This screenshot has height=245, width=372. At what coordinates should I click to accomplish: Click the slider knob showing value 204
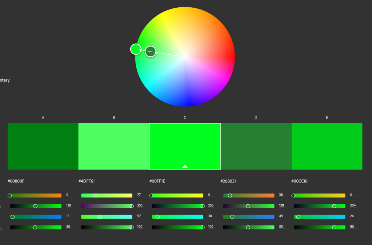coord(334,206)
